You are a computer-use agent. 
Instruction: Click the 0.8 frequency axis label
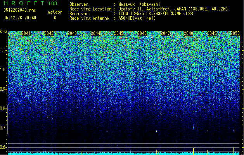3,108
